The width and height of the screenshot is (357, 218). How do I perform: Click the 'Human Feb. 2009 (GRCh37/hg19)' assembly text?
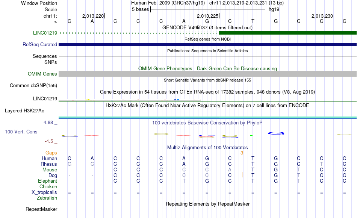[x=168, y=3]
